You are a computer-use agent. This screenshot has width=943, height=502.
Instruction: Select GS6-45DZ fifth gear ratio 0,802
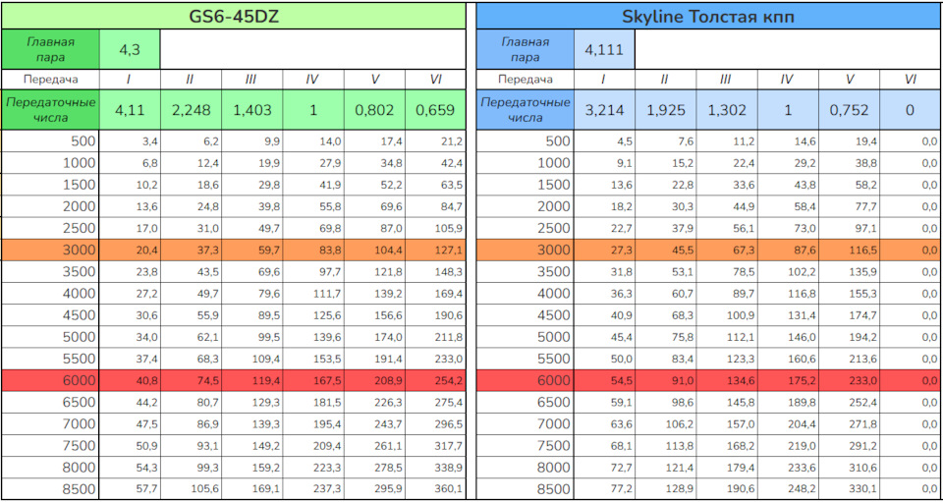[x=374, y=110]
